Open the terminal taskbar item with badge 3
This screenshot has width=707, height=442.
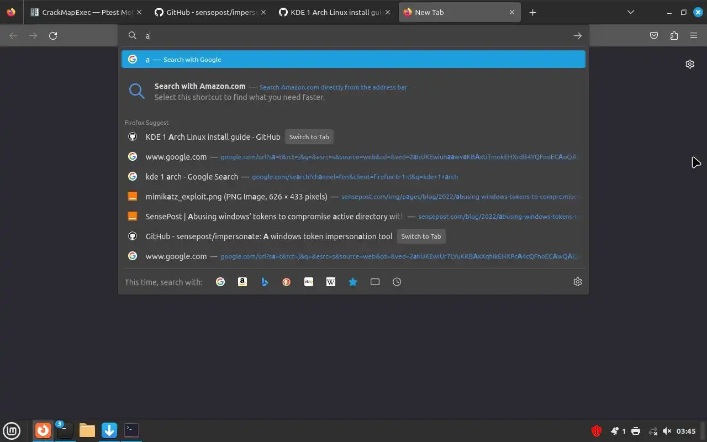[64, 430]
